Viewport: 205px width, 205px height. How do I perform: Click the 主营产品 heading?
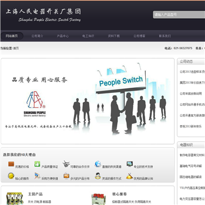point(35,194)
